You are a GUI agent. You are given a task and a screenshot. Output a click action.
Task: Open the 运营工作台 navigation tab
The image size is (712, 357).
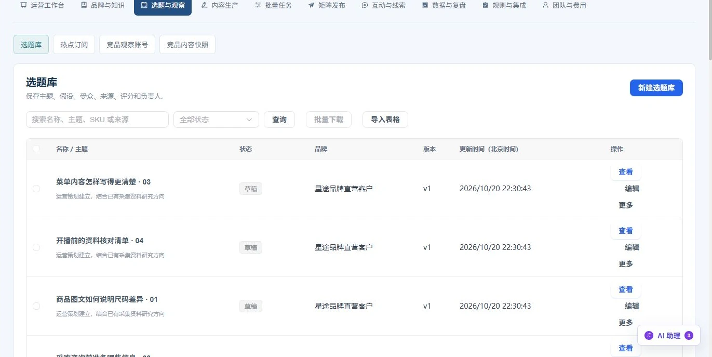pyautogui.click(x=42, y=5)
